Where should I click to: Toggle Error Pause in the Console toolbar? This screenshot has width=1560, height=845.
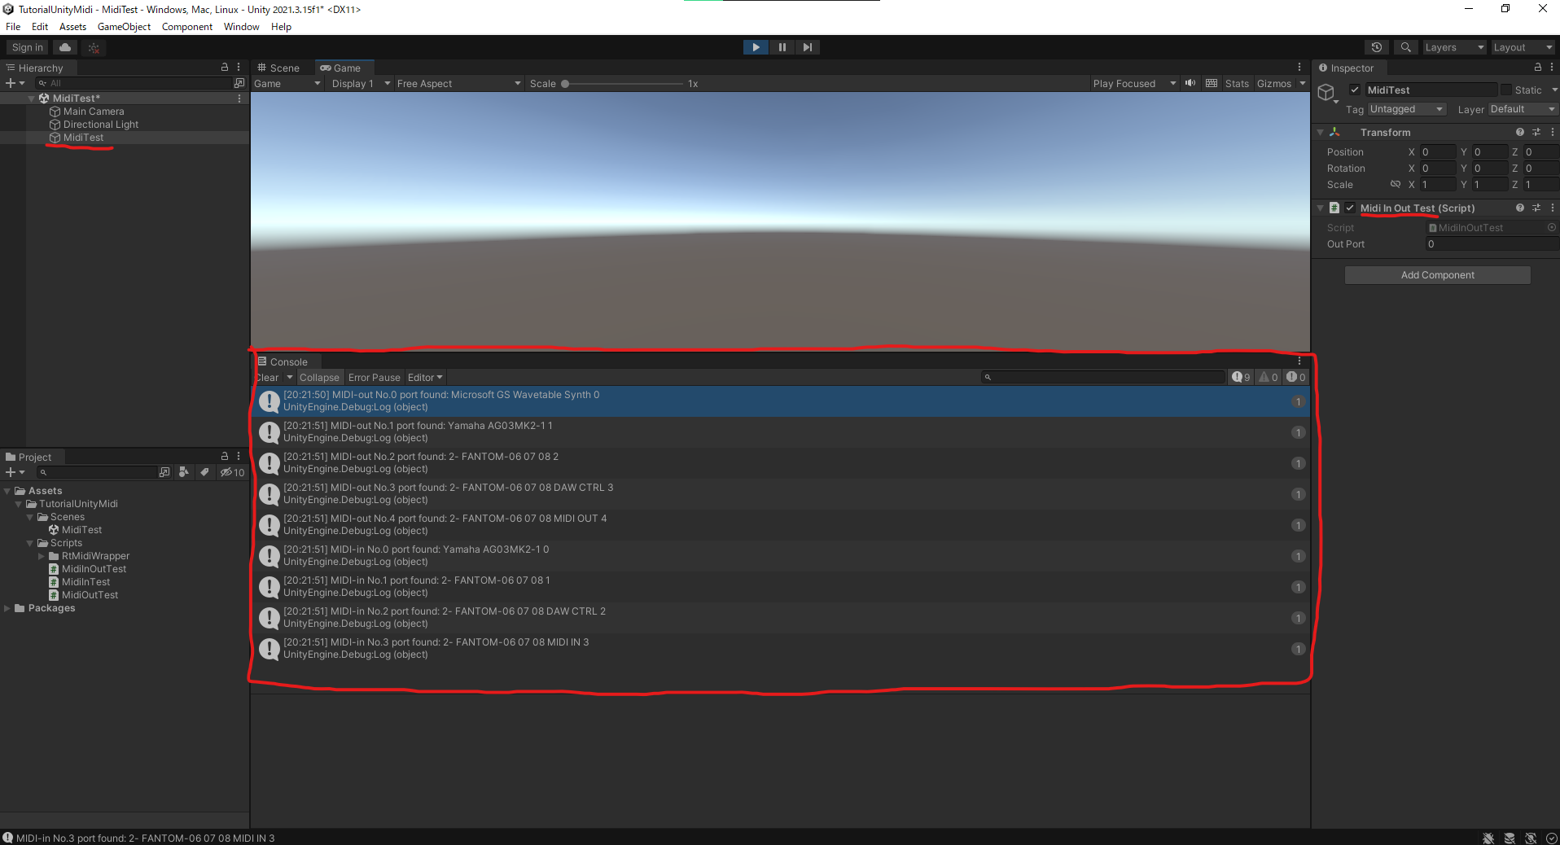374,377
